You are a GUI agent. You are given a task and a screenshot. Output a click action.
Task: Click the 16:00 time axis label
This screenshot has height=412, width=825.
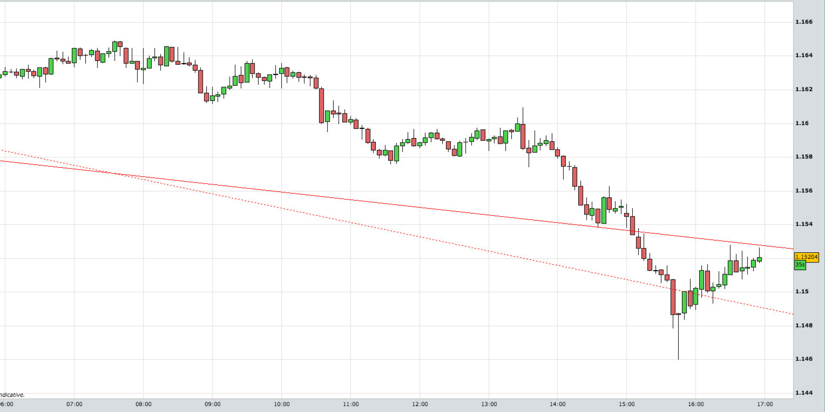click(696, 404)
